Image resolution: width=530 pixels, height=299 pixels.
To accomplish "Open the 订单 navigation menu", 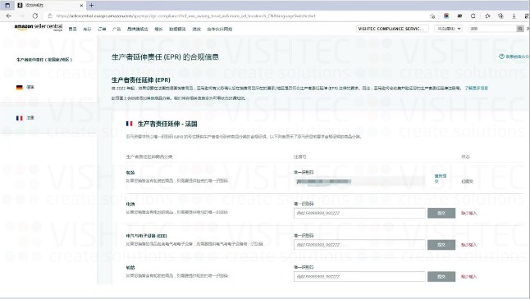I will 102,29.
